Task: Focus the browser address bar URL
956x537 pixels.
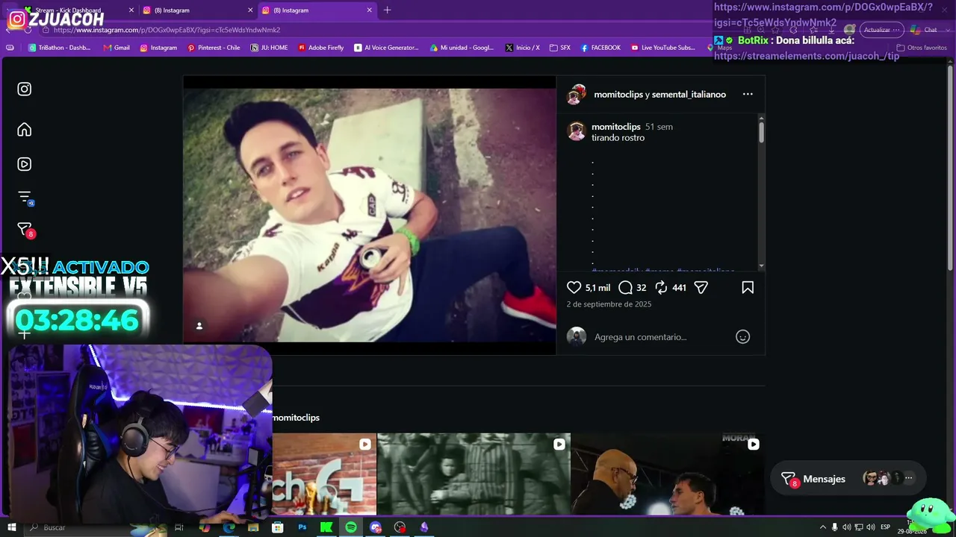Action: point(167,30)
